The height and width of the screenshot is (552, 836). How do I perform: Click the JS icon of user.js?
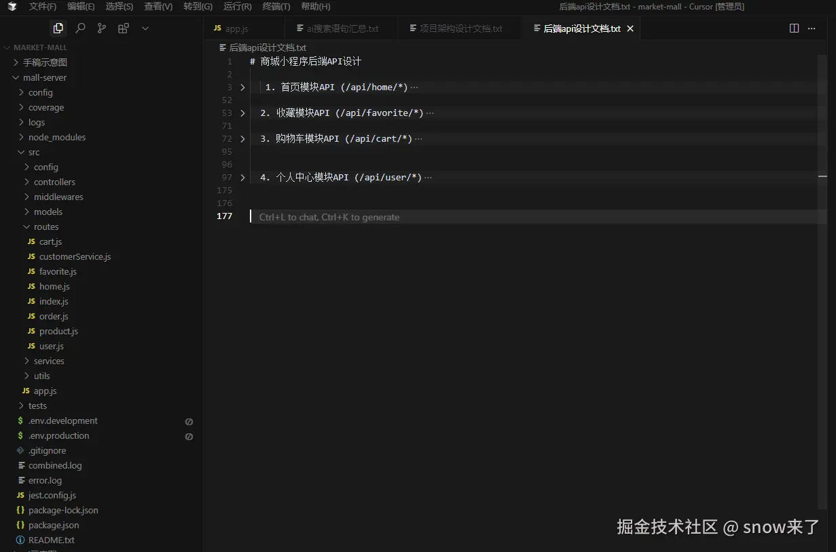[31, 346]
